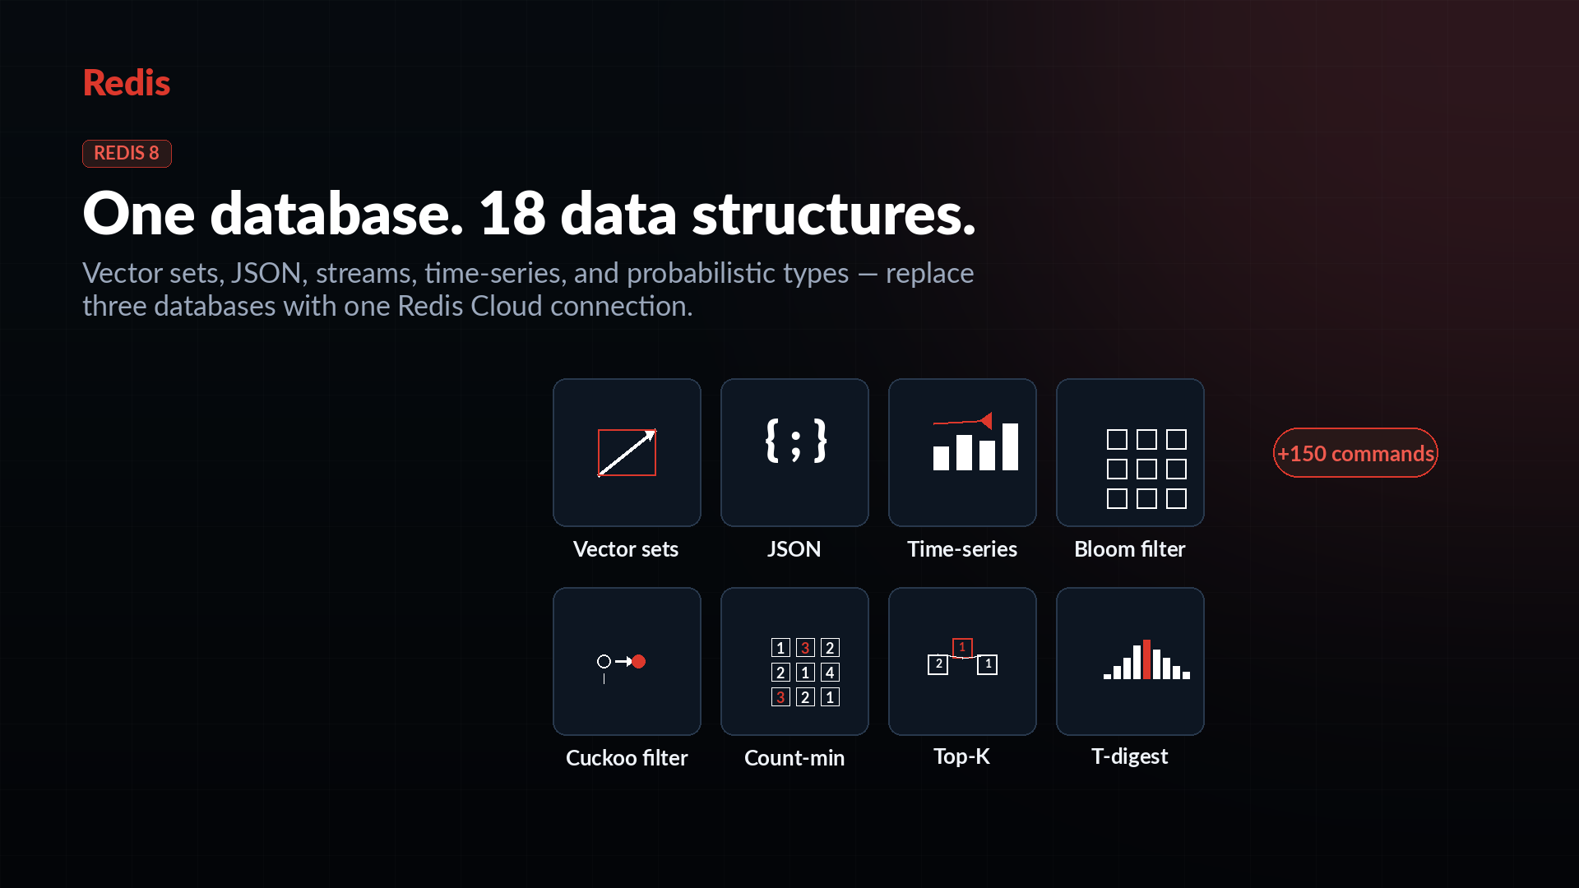Click the T-digest label text
This screenshot has width=1579, height=888.
[x=1129, y=756]
